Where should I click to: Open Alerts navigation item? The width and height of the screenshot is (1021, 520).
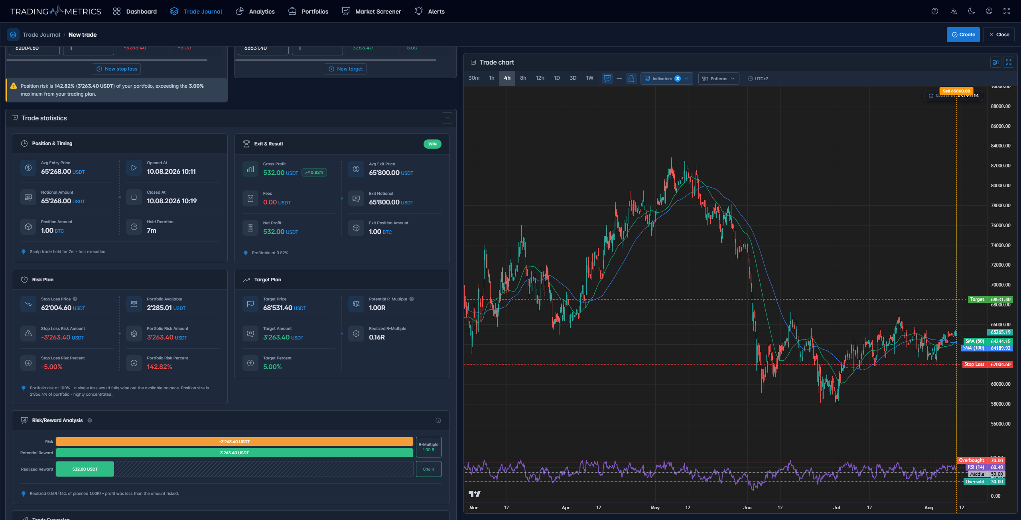pyautogui.click(x=430, y=11)
